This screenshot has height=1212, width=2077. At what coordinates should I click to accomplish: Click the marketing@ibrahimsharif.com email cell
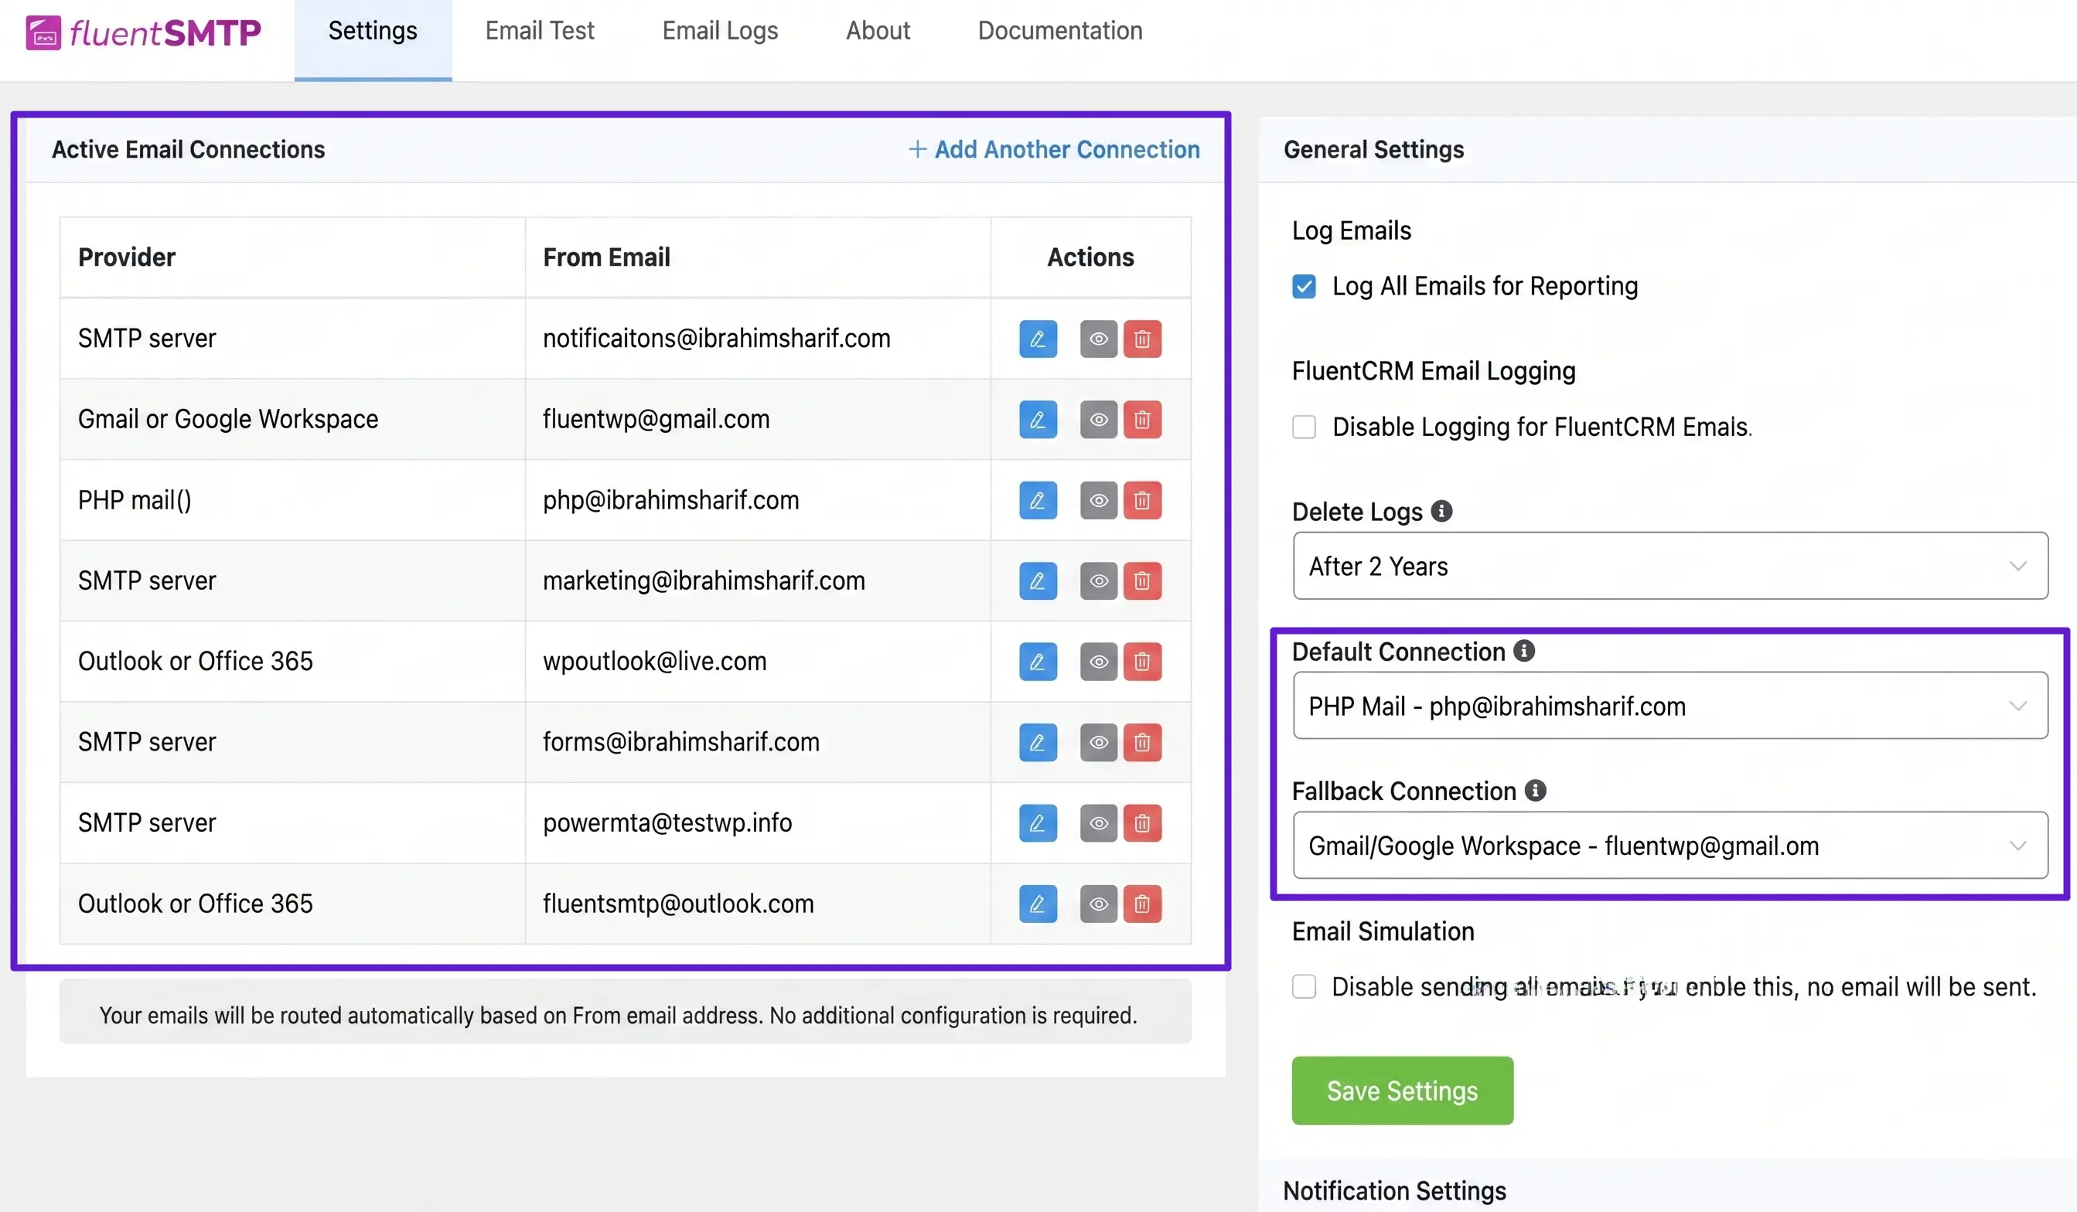[x=758, y=580]
